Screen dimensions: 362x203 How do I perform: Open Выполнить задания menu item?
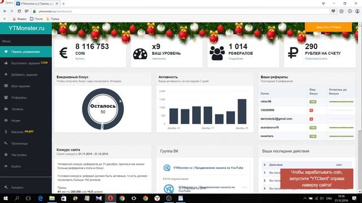coord(25,63)
